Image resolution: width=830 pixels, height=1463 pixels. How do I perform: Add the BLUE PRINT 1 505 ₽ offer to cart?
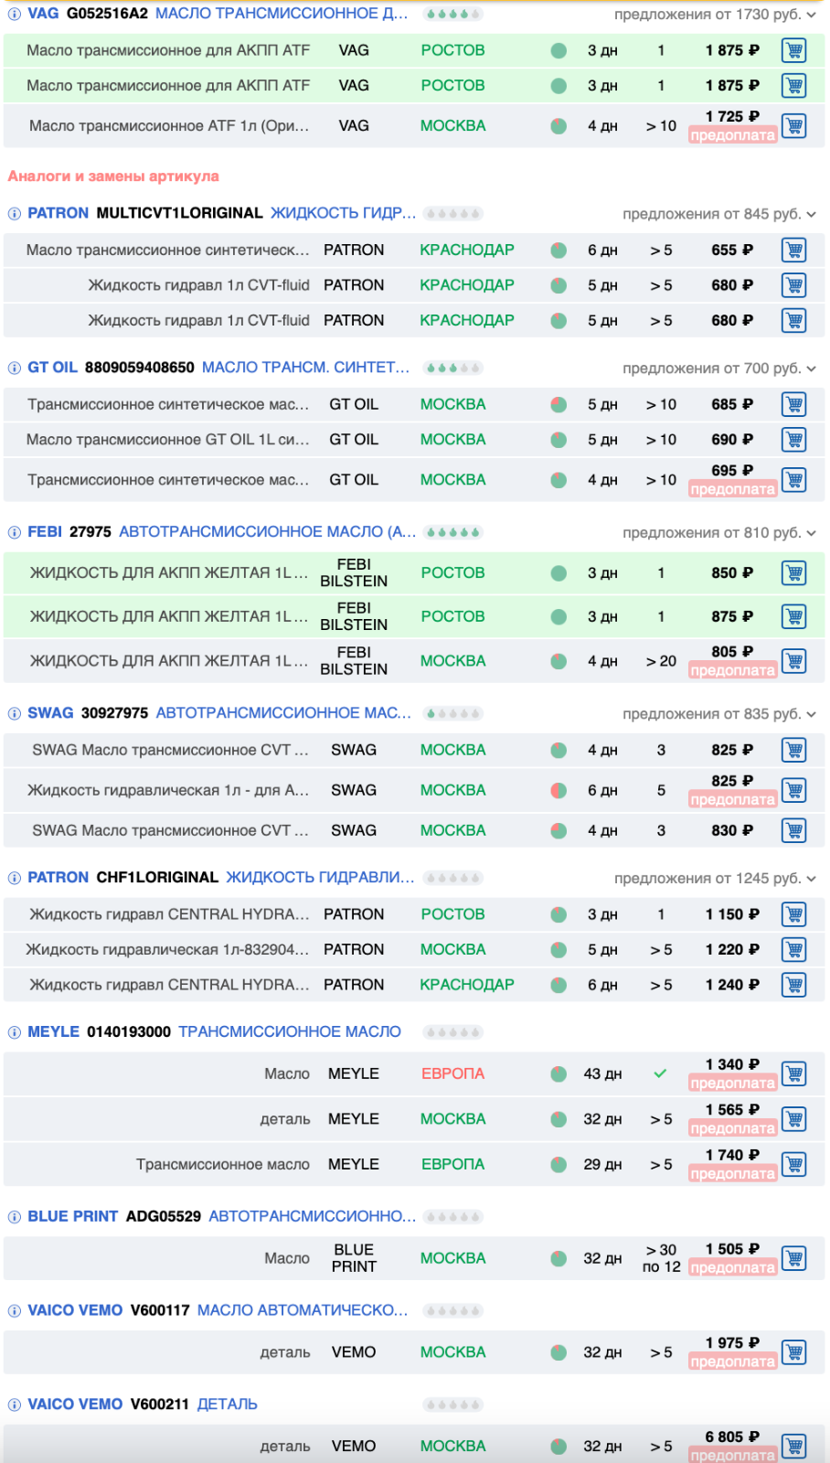click(794, 1258)
